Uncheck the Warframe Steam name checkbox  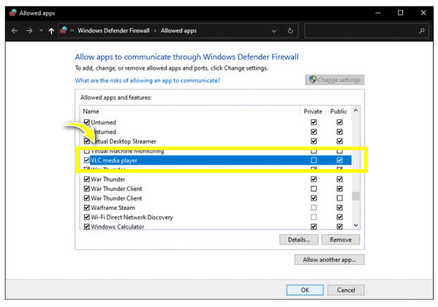87,208
